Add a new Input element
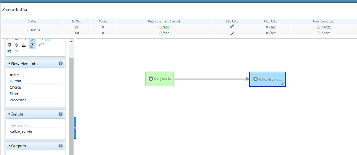The width and height of the screenshot is (357, 155). click(35, 75)
